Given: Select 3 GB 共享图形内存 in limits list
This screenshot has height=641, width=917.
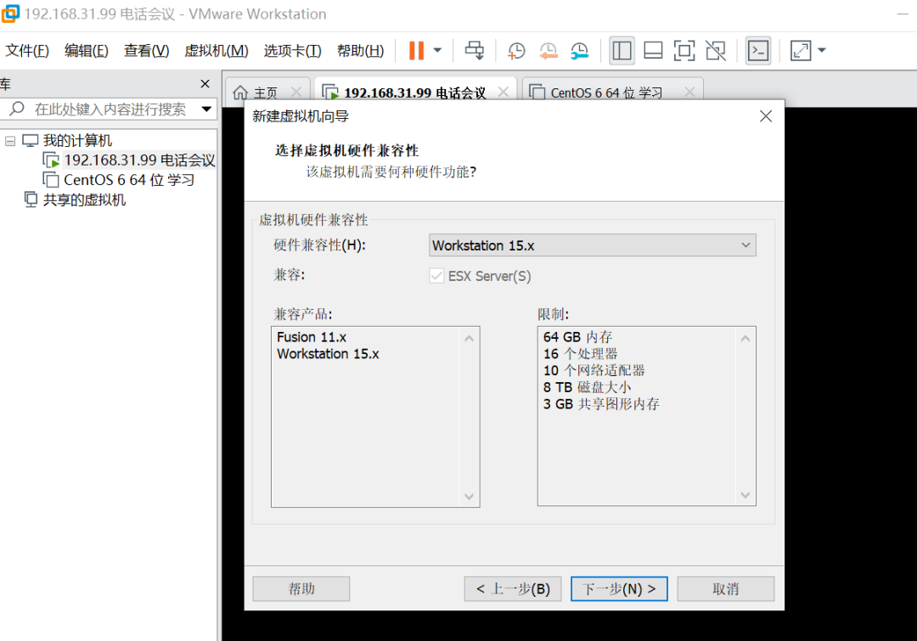Looking at the screenshot, I should (x=601, y=404).
